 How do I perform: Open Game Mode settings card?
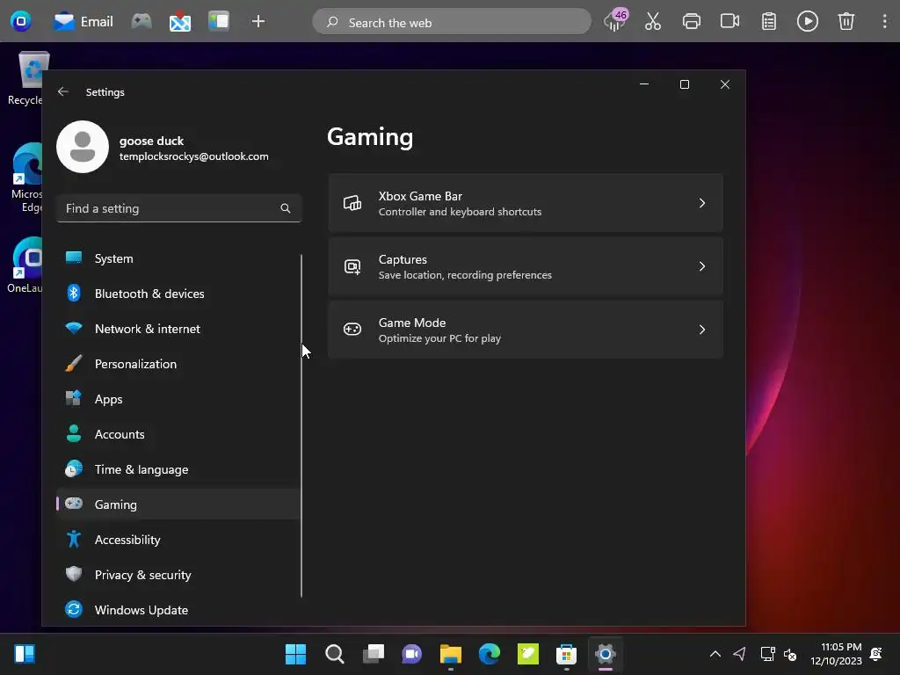click(526, 330)
